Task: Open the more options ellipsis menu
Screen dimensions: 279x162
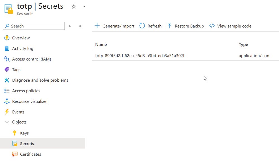Action: (x=84, y=6)
